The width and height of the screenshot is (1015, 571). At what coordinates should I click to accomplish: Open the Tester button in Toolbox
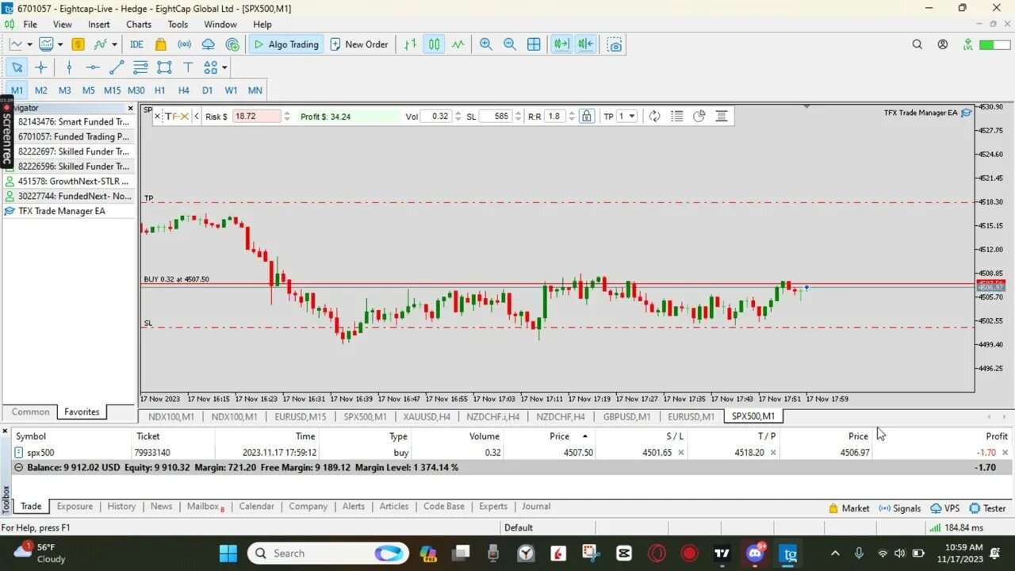(x=987, y=508)
